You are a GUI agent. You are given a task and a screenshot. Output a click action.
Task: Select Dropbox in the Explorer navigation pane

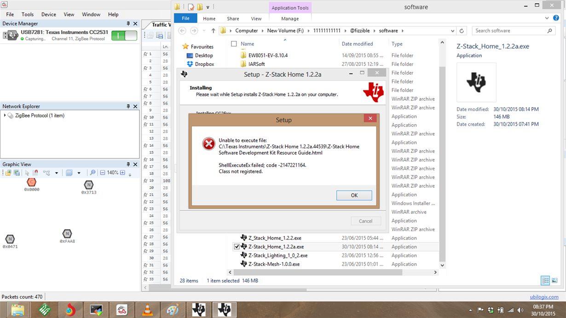tap(204, 64)
